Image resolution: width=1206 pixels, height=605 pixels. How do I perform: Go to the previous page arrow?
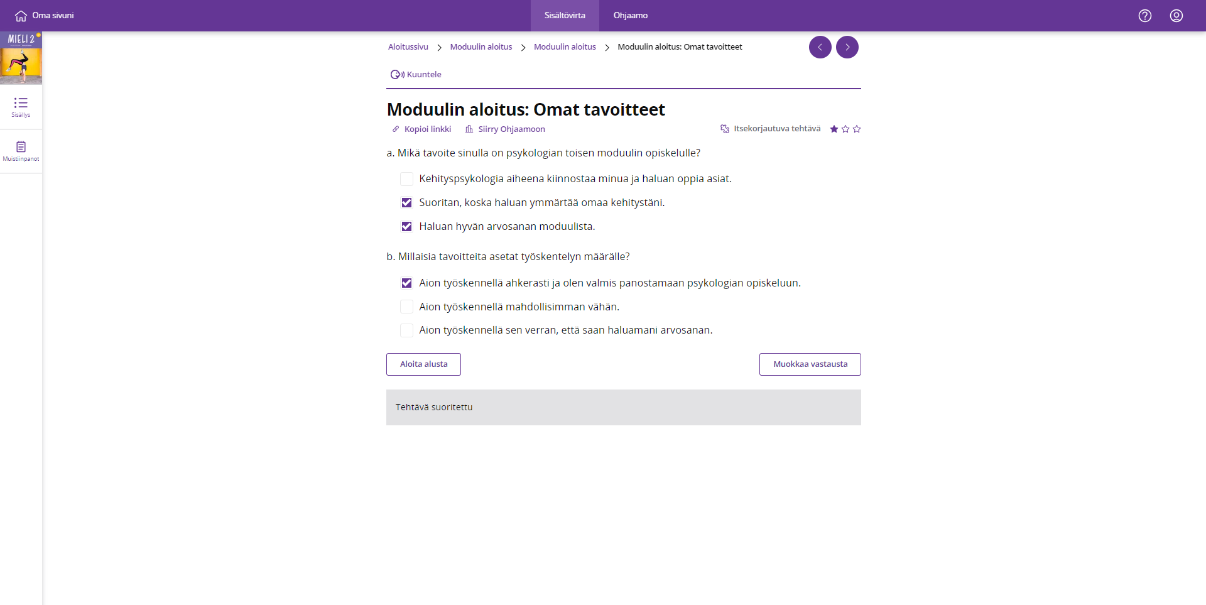coord(820,47)
